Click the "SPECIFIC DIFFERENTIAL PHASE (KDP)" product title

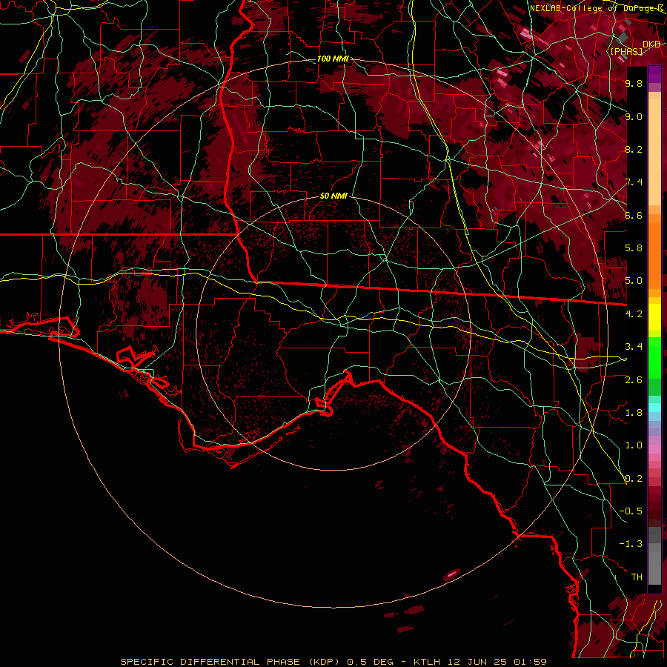[230, 662]
